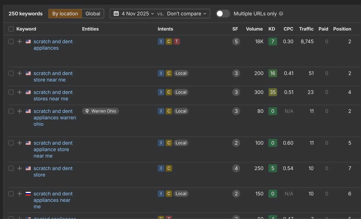Click the green KD 7 score badge
The height and width of the screenshot is (219, 361).
click(273, 42)
